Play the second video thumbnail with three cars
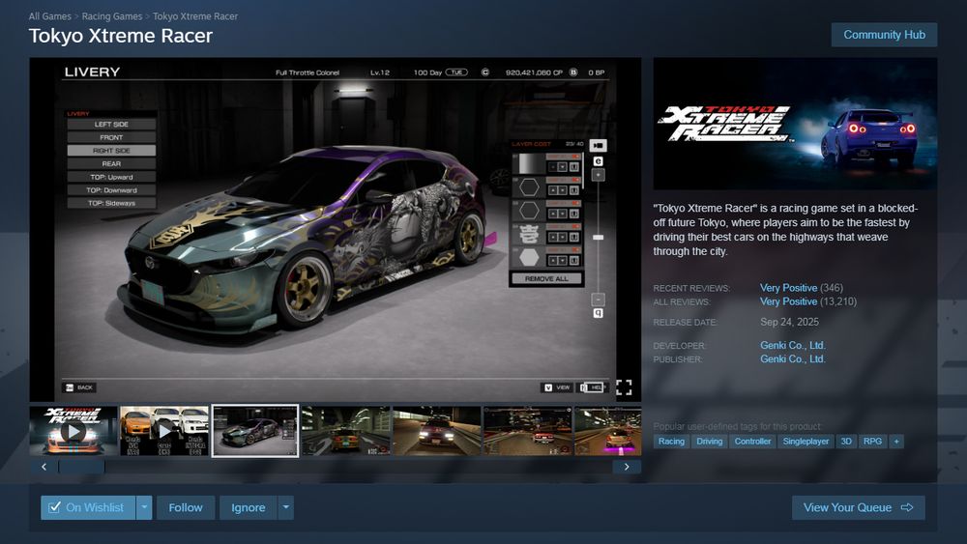This screenshot has height=544, width=967. pos(164,431)
